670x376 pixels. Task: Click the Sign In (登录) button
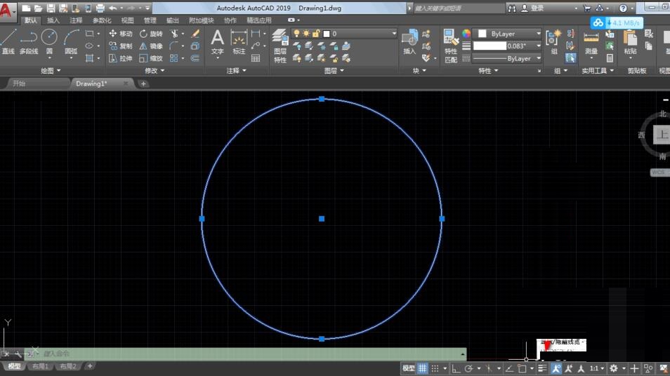[533, 8]
